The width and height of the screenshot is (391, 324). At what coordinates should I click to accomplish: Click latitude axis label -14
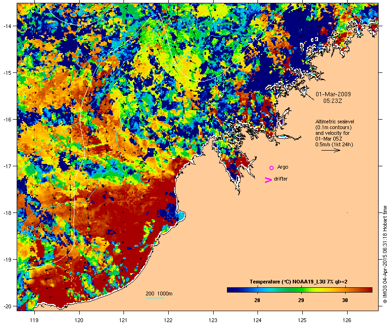click(x=7, y=26)
